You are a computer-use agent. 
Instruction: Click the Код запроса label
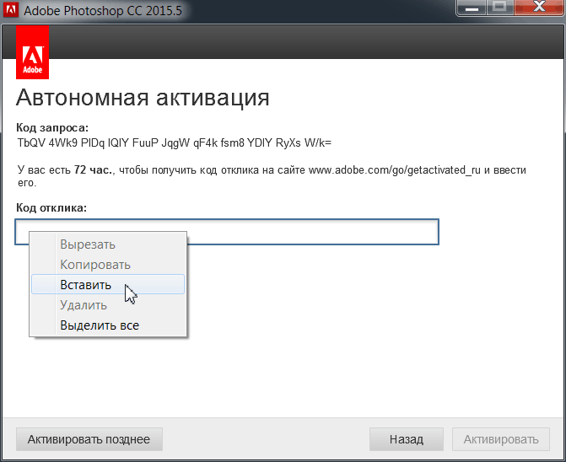(52, 127)
